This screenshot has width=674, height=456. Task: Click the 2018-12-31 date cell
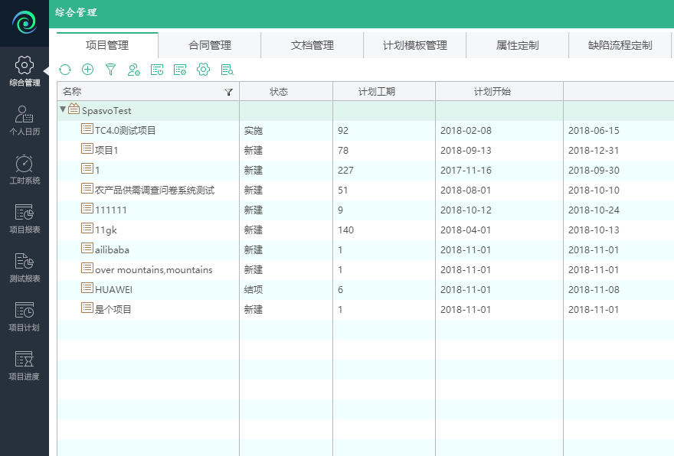click(619, 150)
